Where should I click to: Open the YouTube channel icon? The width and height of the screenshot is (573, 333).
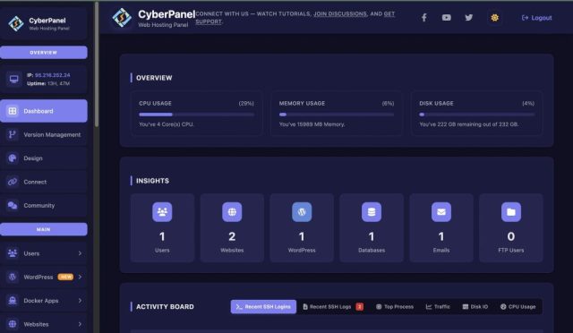pyautogui.click(x=446, y=18)
